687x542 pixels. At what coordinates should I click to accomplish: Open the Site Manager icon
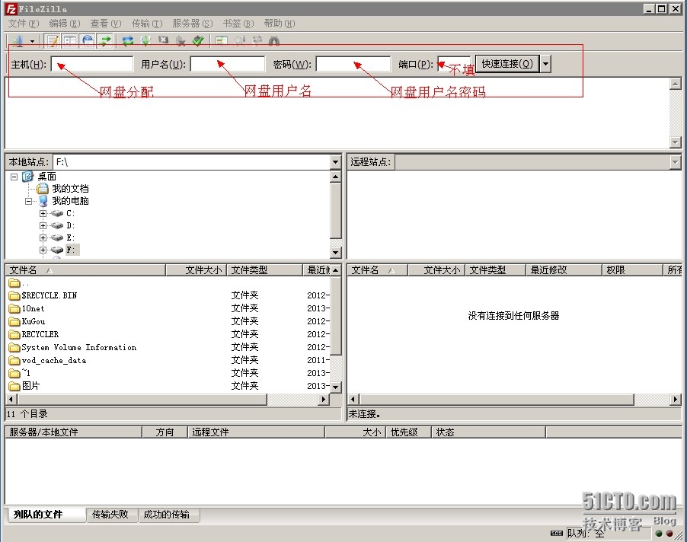click(x=18, y=41)
